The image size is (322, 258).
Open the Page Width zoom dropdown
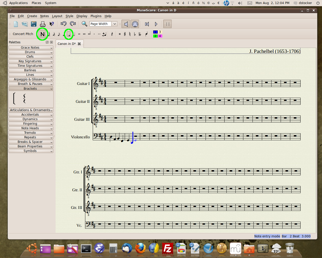tap(114, 24)
